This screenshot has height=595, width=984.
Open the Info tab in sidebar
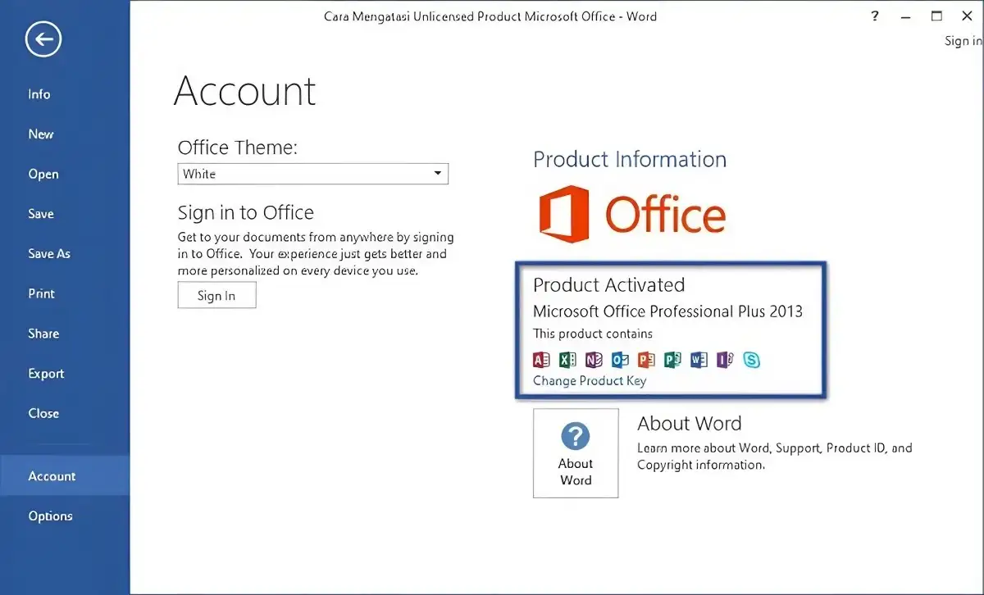pos(39,94)
